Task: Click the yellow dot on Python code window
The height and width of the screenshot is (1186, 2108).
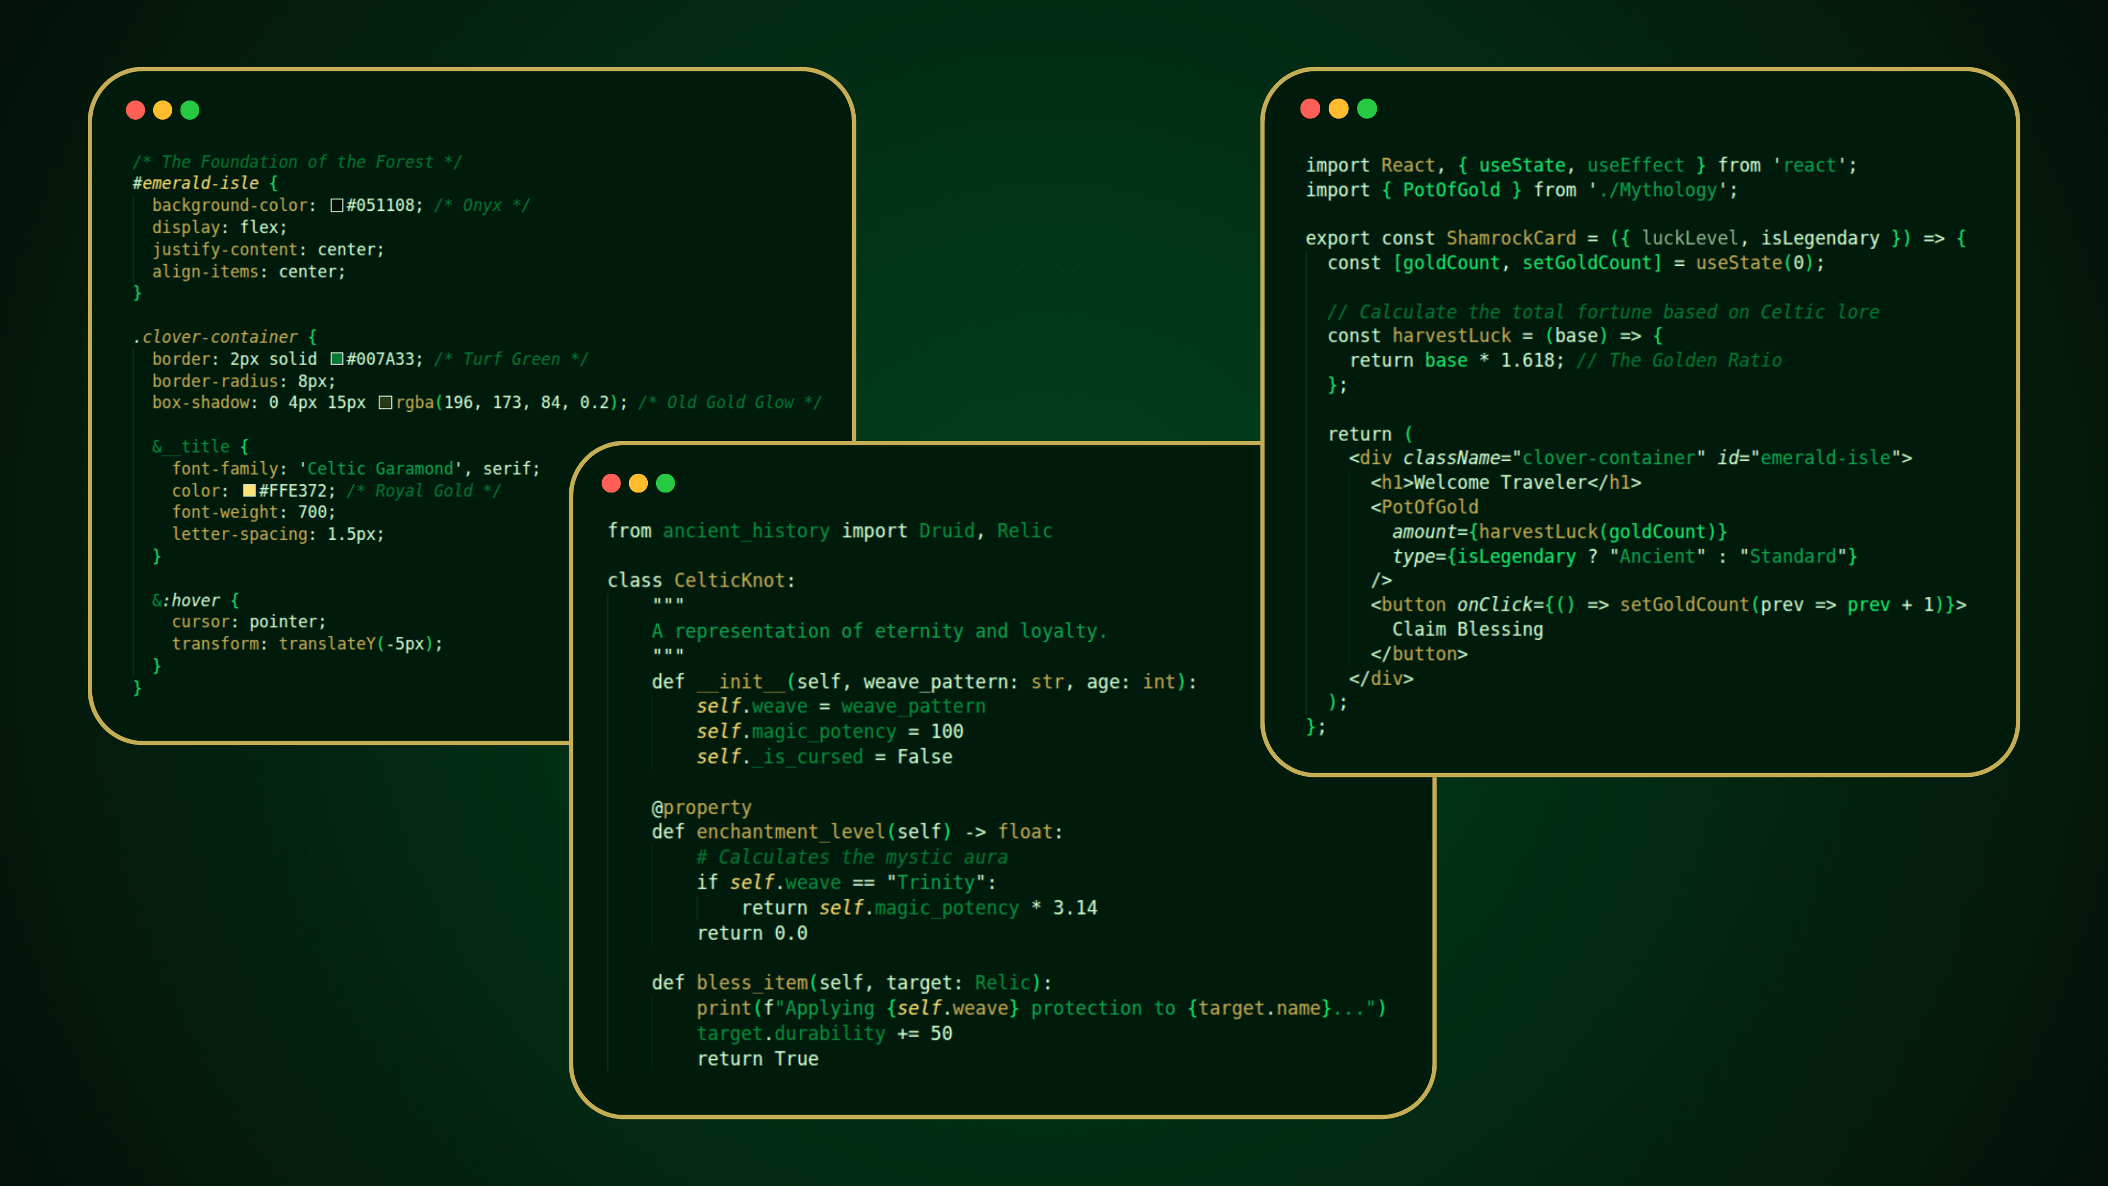Action: coord(638,483)
